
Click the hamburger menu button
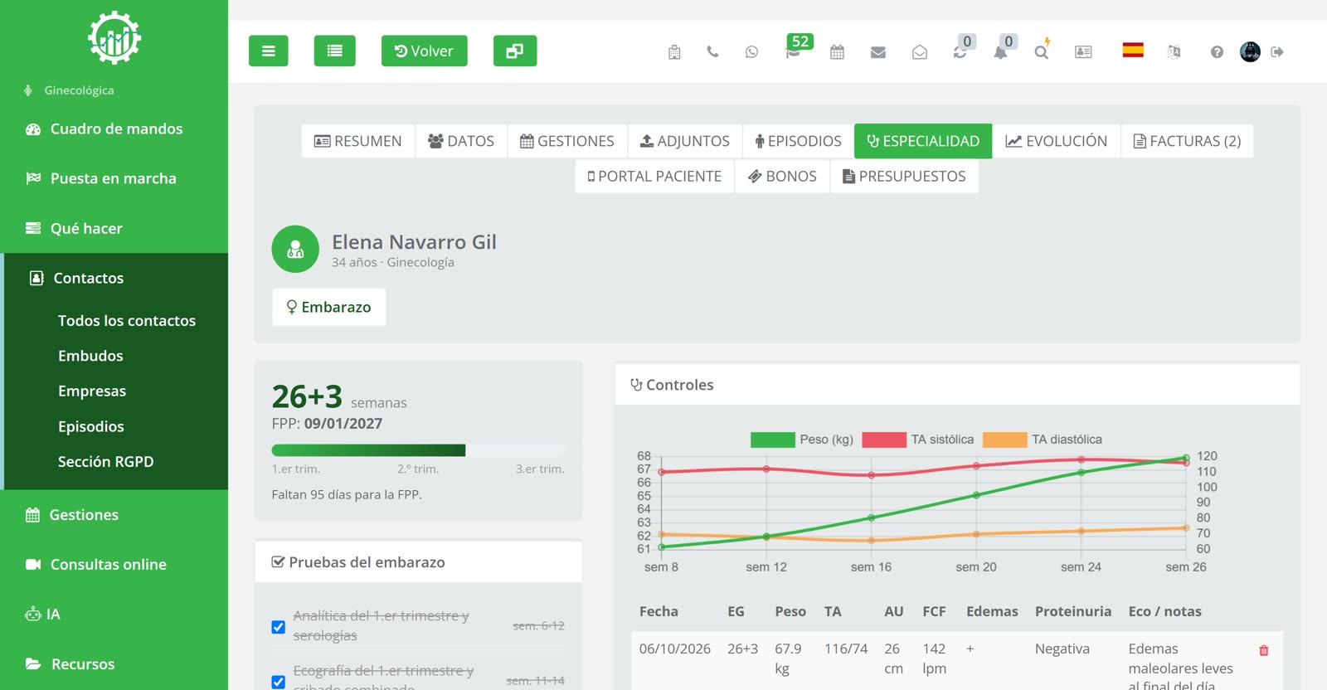click(268, 51)
